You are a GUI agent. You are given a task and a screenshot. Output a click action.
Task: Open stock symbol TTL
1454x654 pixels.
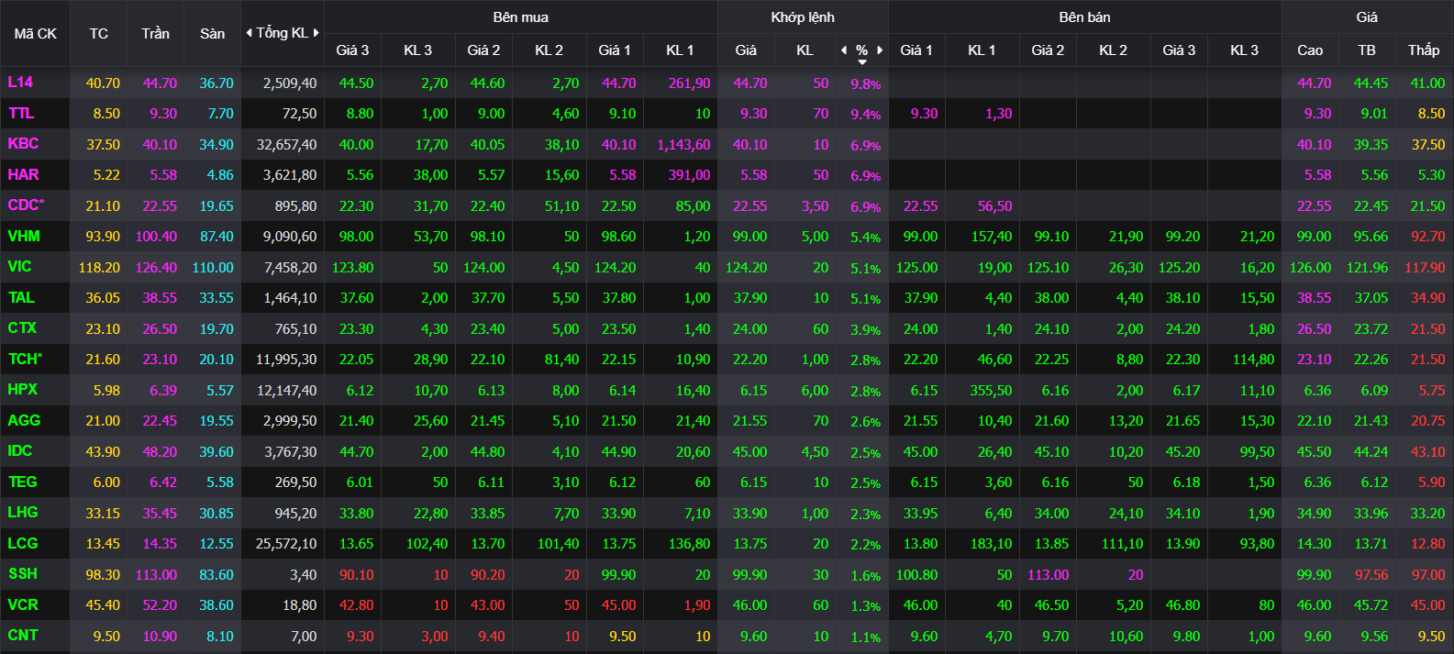[x=21, y=114]
